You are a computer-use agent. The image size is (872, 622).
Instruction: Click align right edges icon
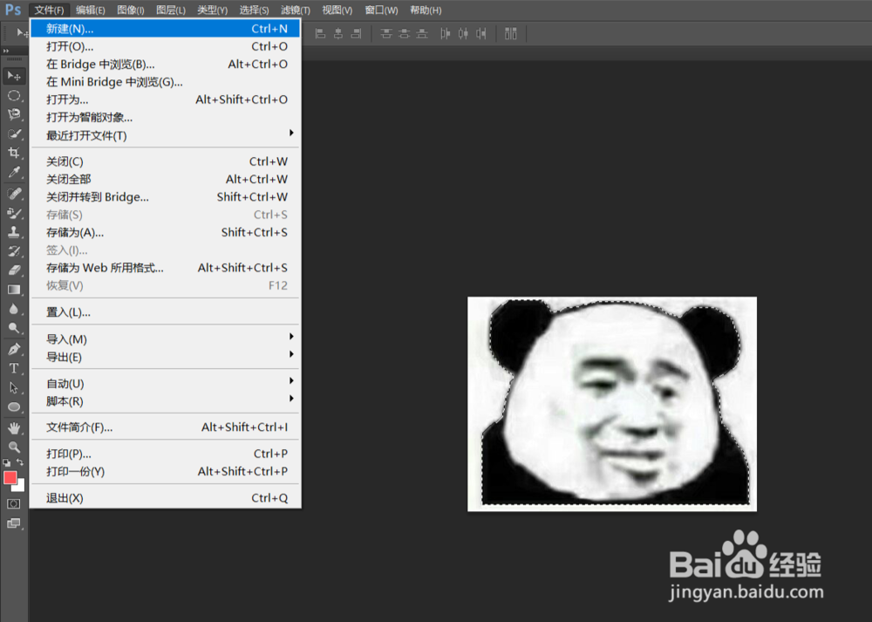(x=356, y=34)
